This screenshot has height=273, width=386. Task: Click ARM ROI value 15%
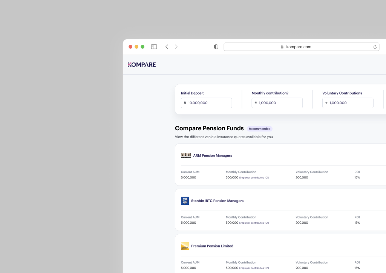coord(357,177)
